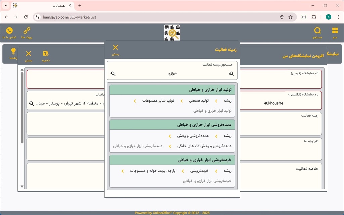Click the Hamsayab logo at top center
344x215 pixels.
click(x=172, y=33)
